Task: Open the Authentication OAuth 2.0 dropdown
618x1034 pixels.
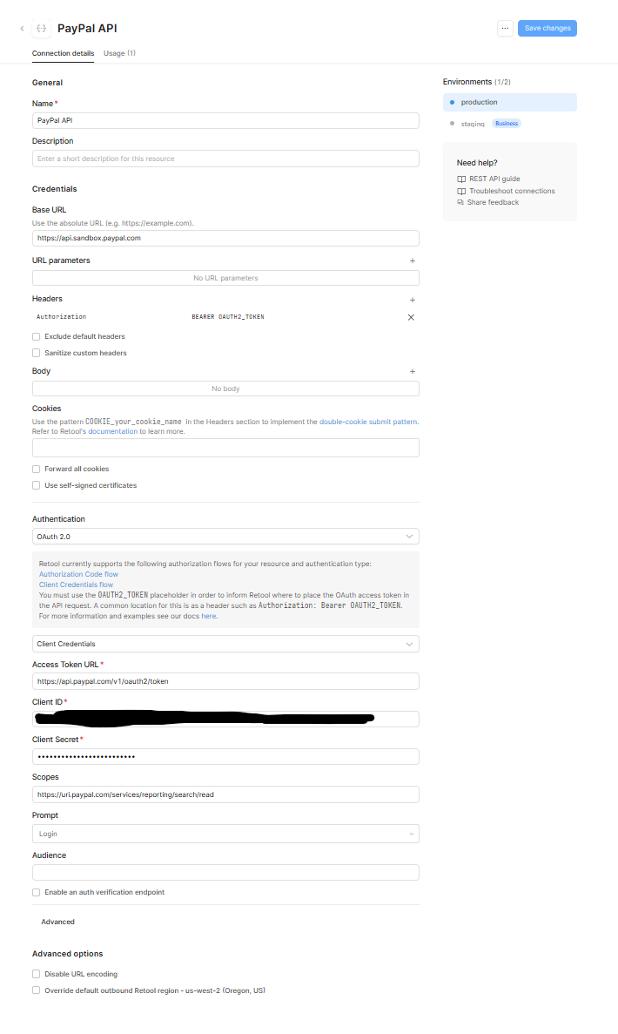Action: pyautogui.click(x=225, y=537)
